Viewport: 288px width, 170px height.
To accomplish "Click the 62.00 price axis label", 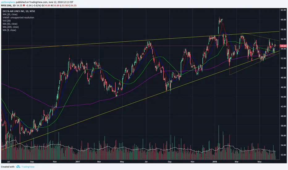I will pos(283,10).
